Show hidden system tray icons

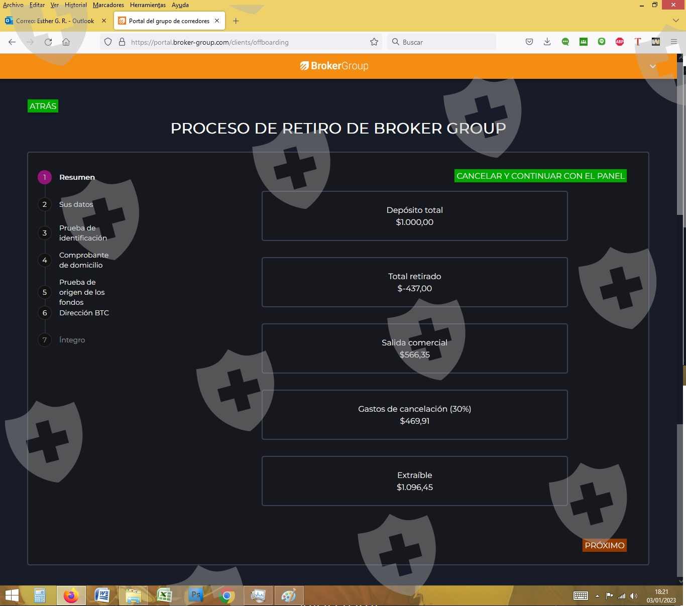point(597,596)
